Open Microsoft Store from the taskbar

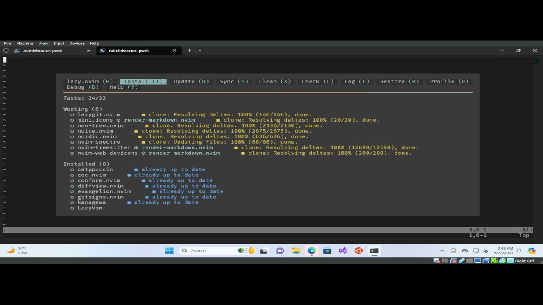[x=327, y=250]
